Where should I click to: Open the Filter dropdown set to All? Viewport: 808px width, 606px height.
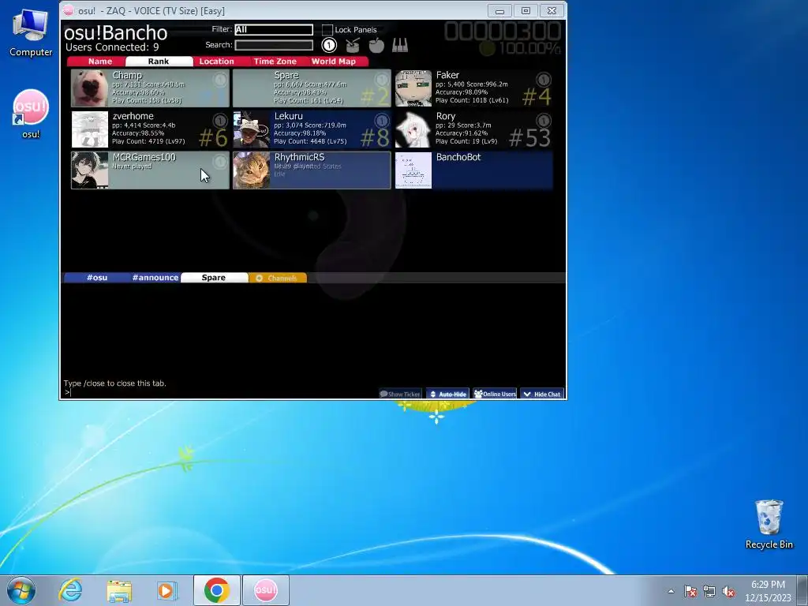click(274, 30)
